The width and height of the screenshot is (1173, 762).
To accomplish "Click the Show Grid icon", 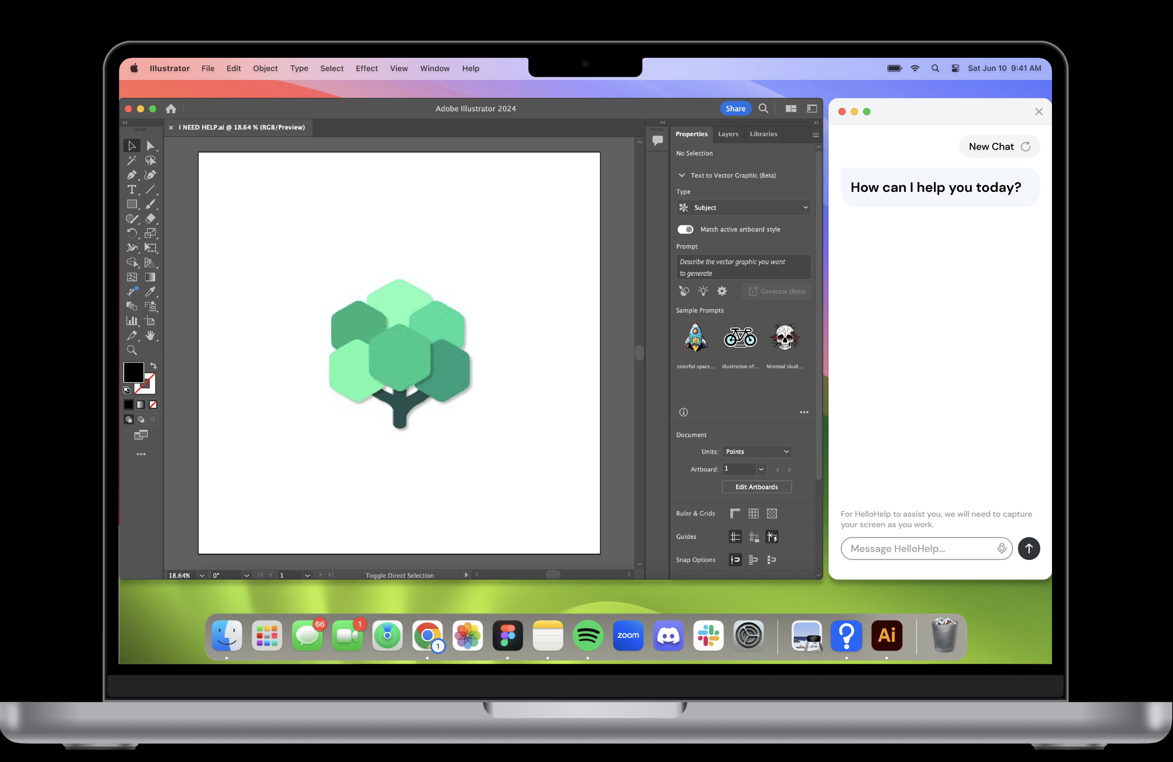I will 753,514.
